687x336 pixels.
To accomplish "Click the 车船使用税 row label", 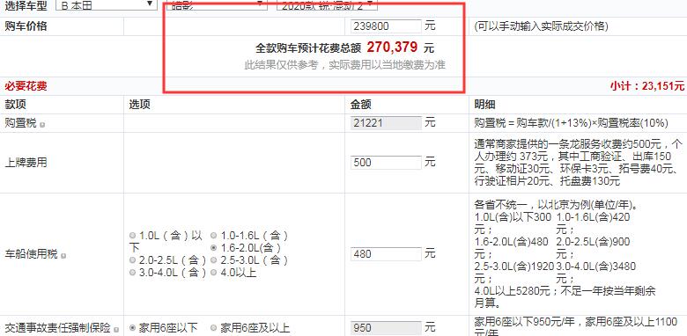I will pos(31,253).
